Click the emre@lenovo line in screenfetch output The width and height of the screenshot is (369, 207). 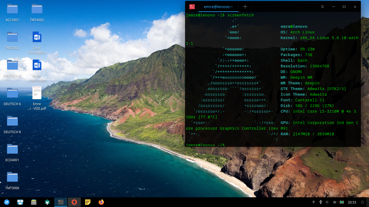tap(294, 26)
